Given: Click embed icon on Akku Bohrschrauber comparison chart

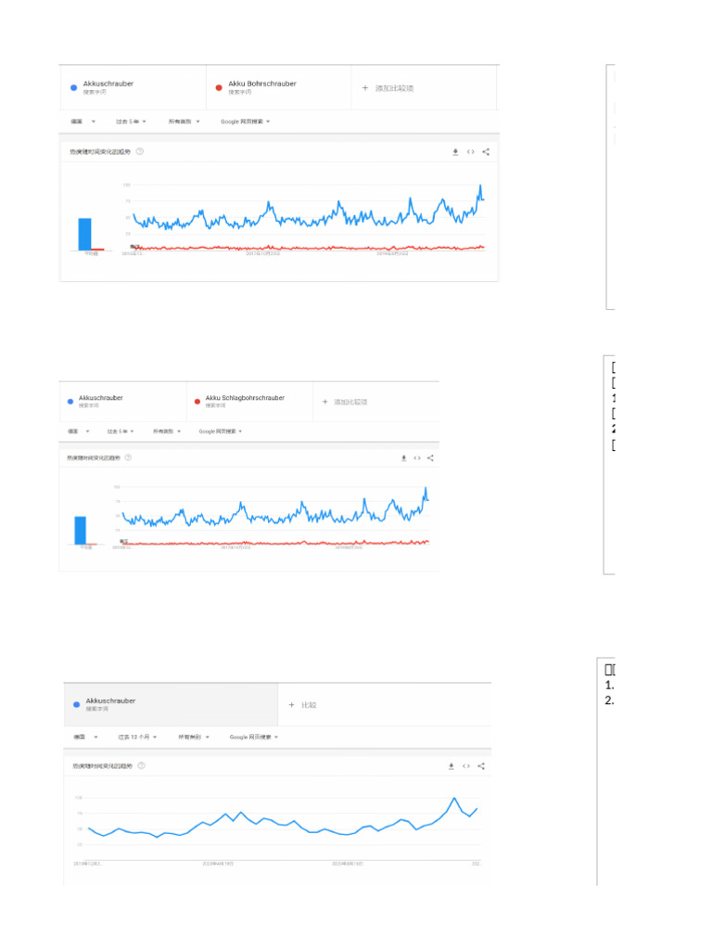Looking at the screenshot, I should click(470, 151).
